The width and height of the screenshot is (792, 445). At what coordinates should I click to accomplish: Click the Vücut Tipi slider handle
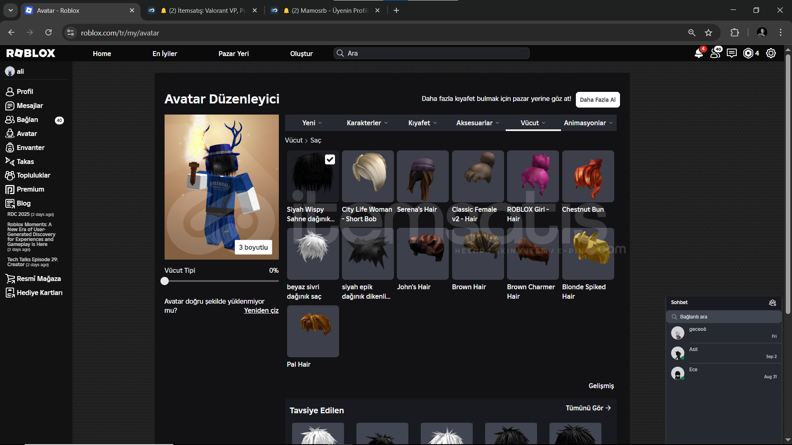click(x=165, y=281)
